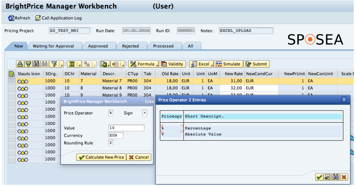Image resolution: width=356 pixels, height=187 pixels.
Task: Click the red X cancel icon in Price Operator popup
Action: [x=344, y=177]
